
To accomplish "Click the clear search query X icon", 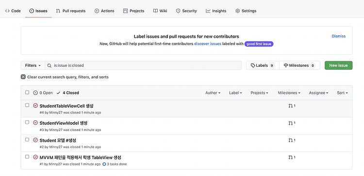I will [x=23, y=77].
